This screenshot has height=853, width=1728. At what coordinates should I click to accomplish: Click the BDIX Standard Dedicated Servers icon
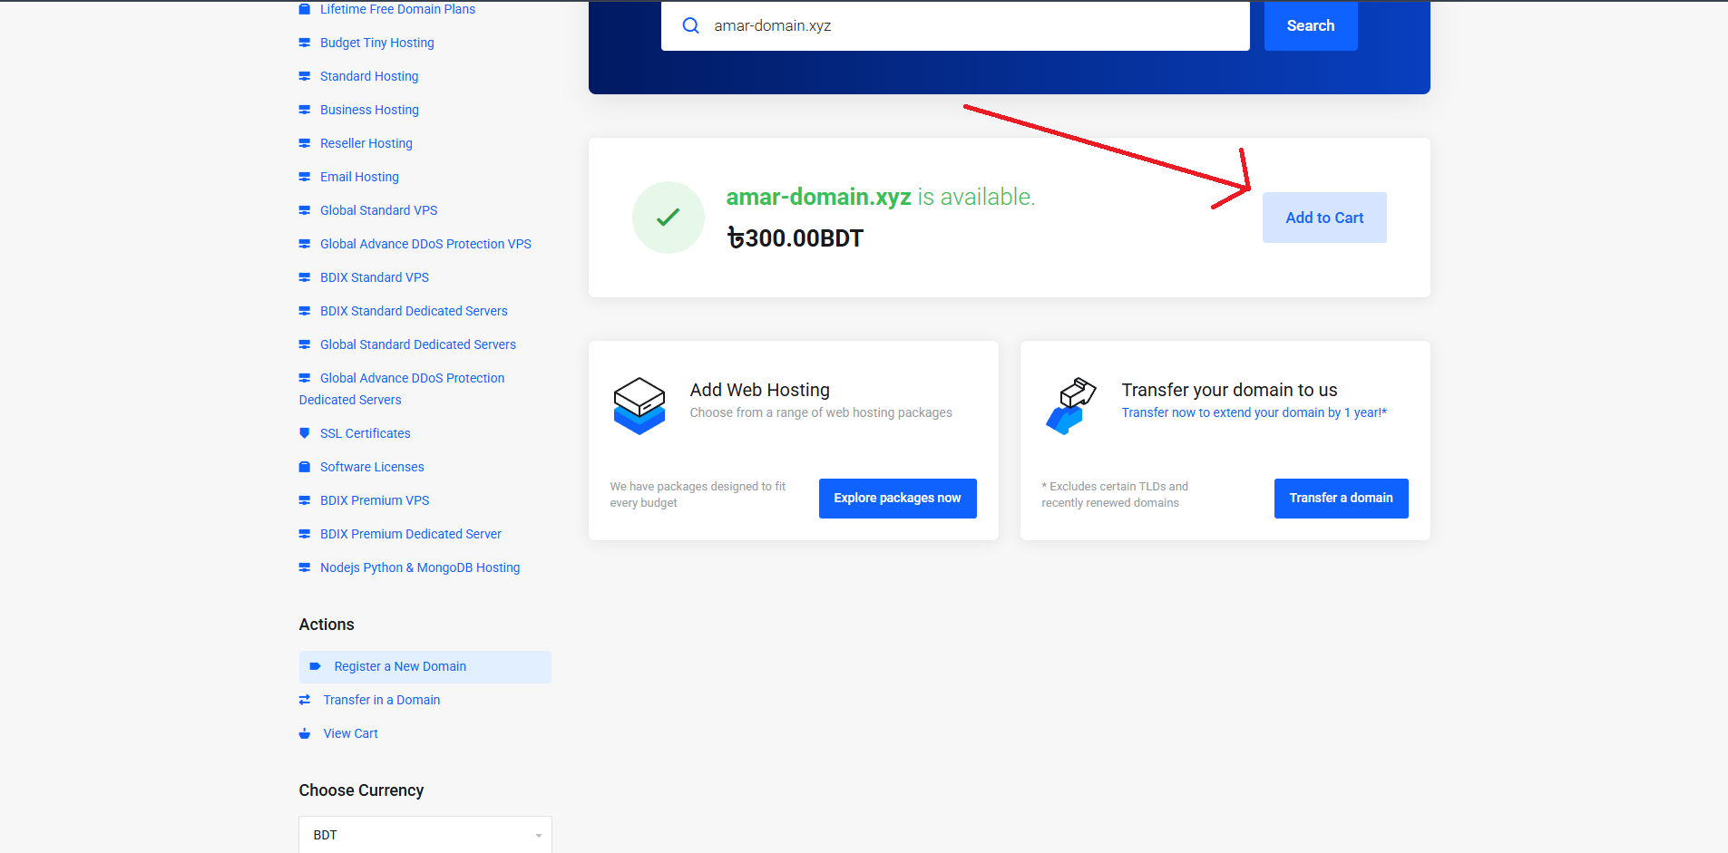coord(305,311)
